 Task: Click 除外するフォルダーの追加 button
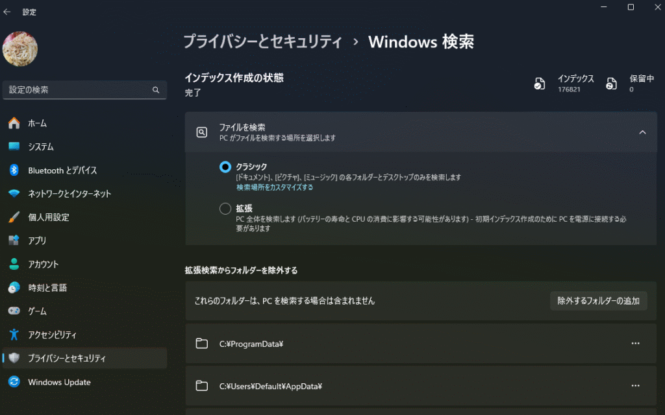pyautogui.click(x=598, y=301)
